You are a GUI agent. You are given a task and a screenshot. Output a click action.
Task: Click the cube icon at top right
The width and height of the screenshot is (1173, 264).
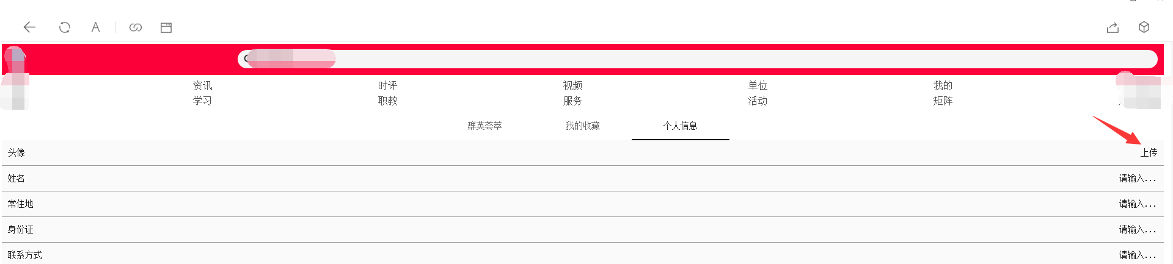[1144, 27]
